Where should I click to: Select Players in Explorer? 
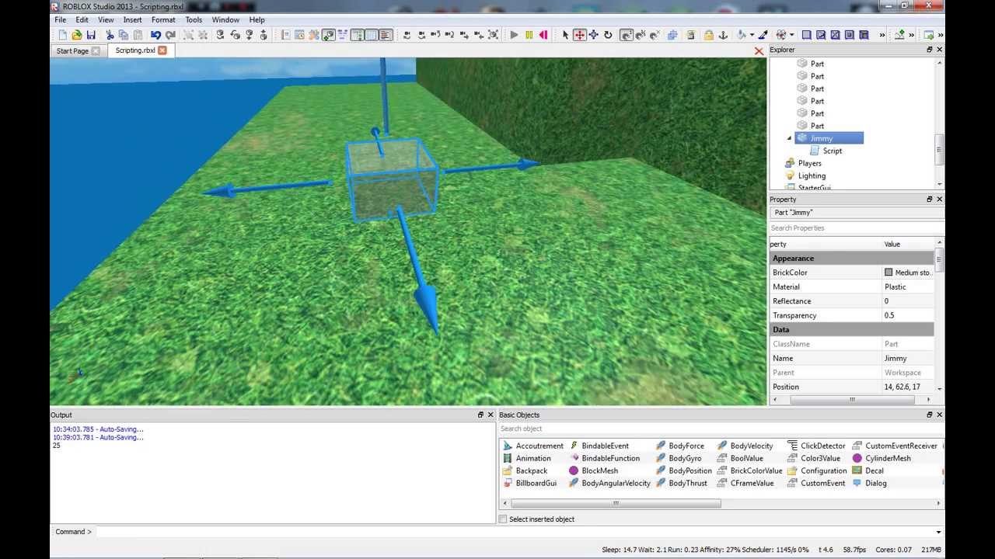[809, 163]
